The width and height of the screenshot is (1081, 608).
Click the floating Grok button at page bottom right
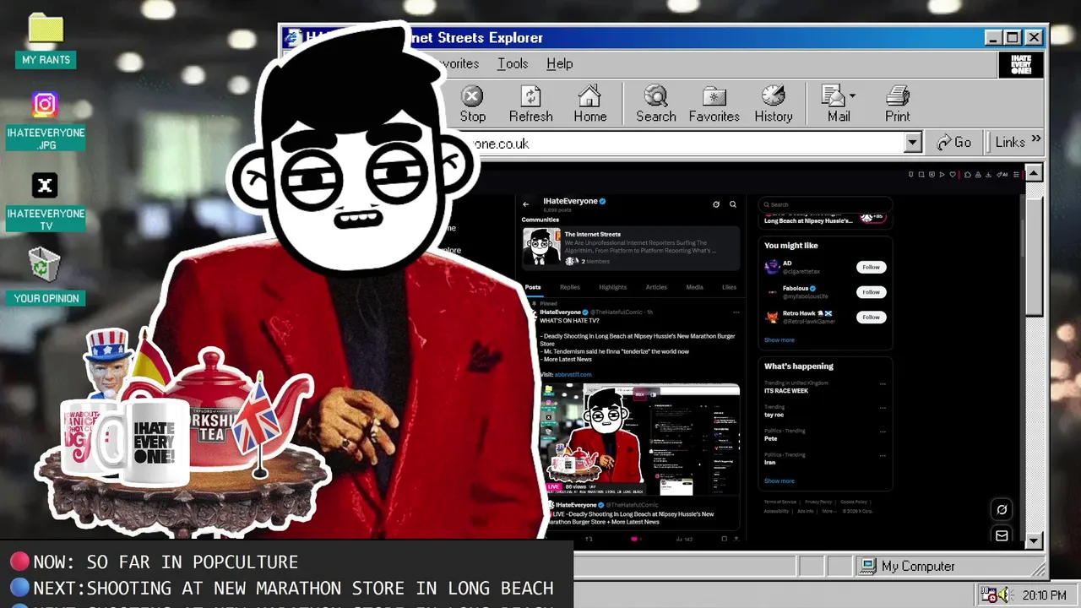(x=1002, y=509)
